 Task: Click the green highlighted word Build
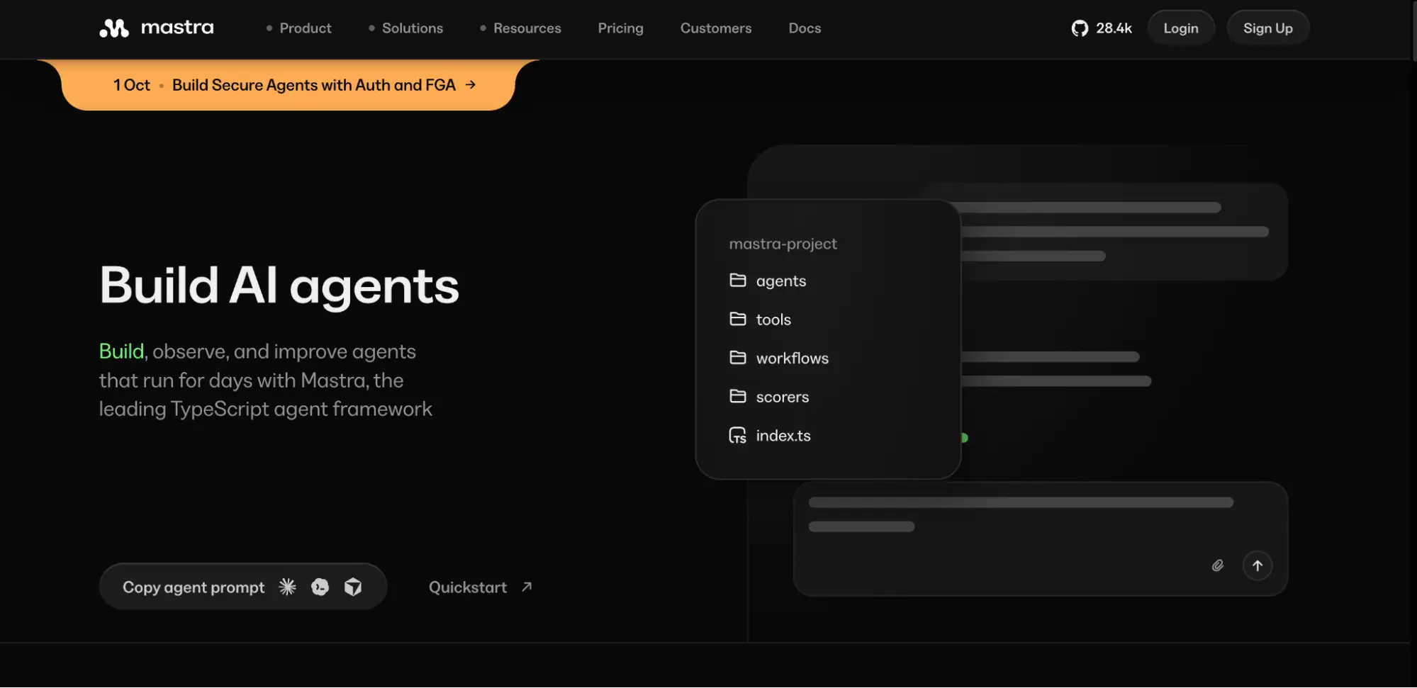121,351
